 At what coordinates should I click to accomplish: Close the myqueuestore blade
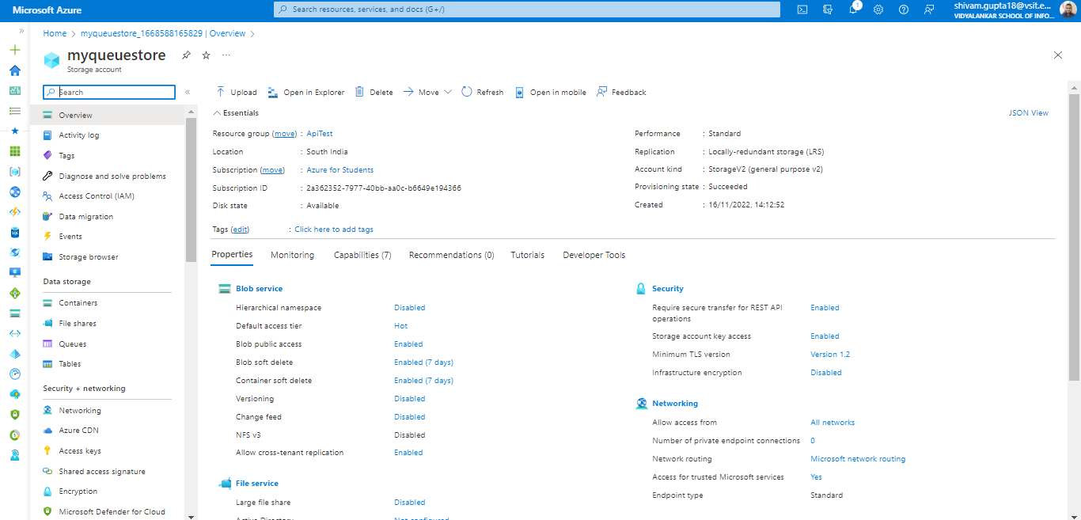click(1058, 55)
